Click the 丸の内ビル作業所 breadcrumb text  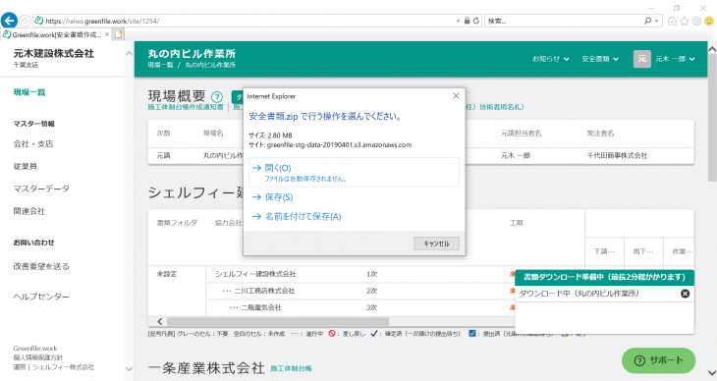click(210, 65)
